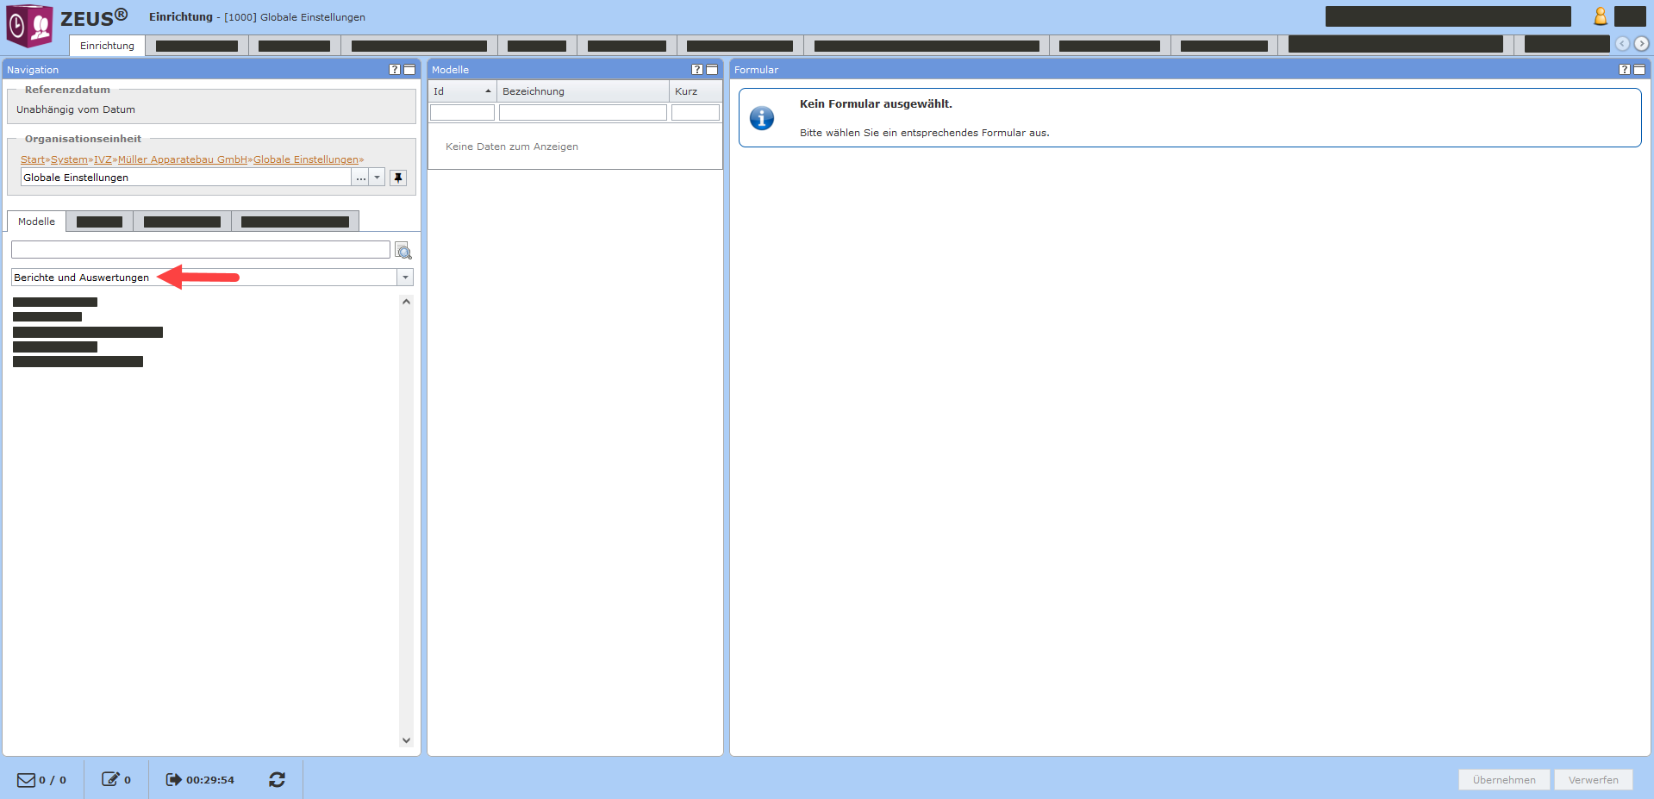Follow the Müller Apparatebau GmbH breadcrumb link
The width and height of the screenshot is (1654, 799).
[x=183, y=159]
